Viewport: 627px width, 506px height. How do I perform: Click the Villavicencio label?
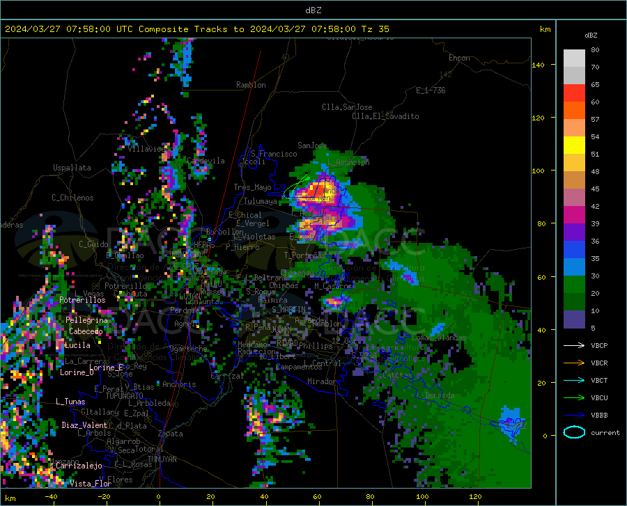[155, 149]
